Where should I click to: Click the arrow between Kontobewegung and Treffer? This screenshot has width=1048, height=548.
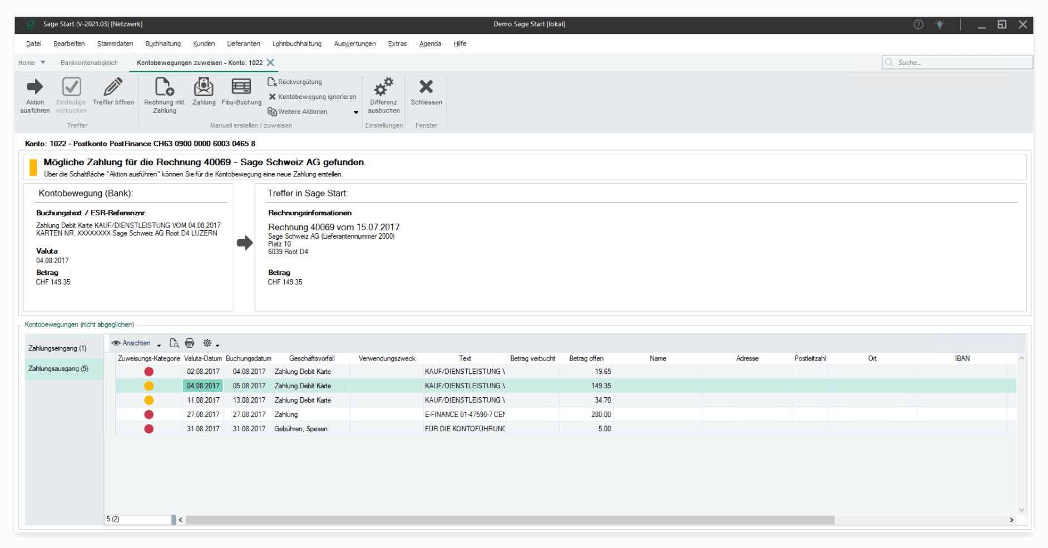pyautogui.click(x=245, y=243)
